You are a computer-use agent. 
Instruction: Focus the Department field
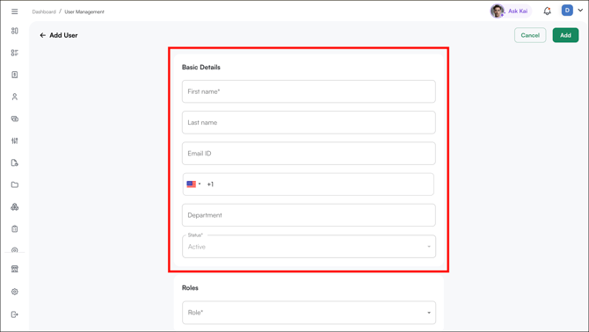(309, 215)
